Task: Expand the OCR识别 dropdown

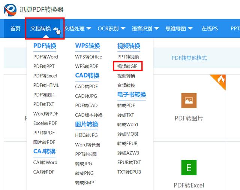Action: click(111, 28)
